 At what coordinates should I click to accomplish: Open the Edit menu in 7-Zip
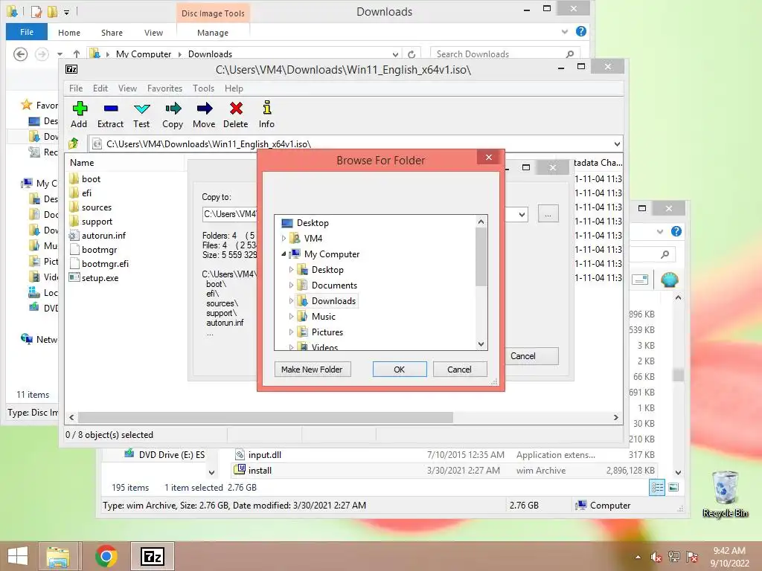100,88
